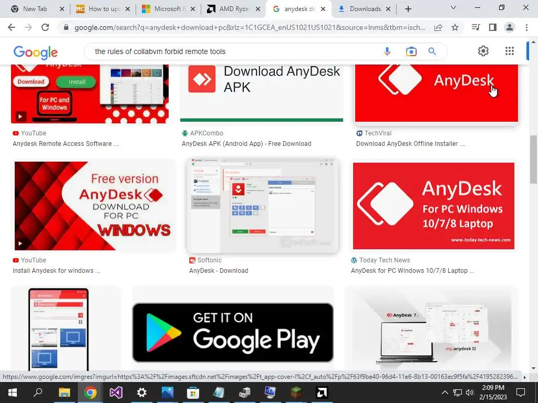Select the AnyDesk tablet app image

[58, 329]
